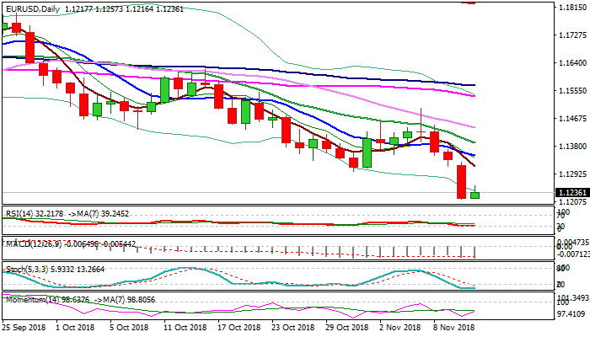Select the current price tag 1.12361
Image resolution: width=590 pixels, height=337 pixels.
(571, 192)
